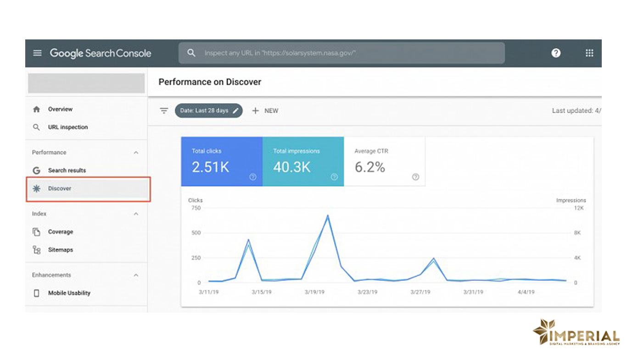Open the Google apps grid
This screenshot has width=627, height=352.
point(589,53)
